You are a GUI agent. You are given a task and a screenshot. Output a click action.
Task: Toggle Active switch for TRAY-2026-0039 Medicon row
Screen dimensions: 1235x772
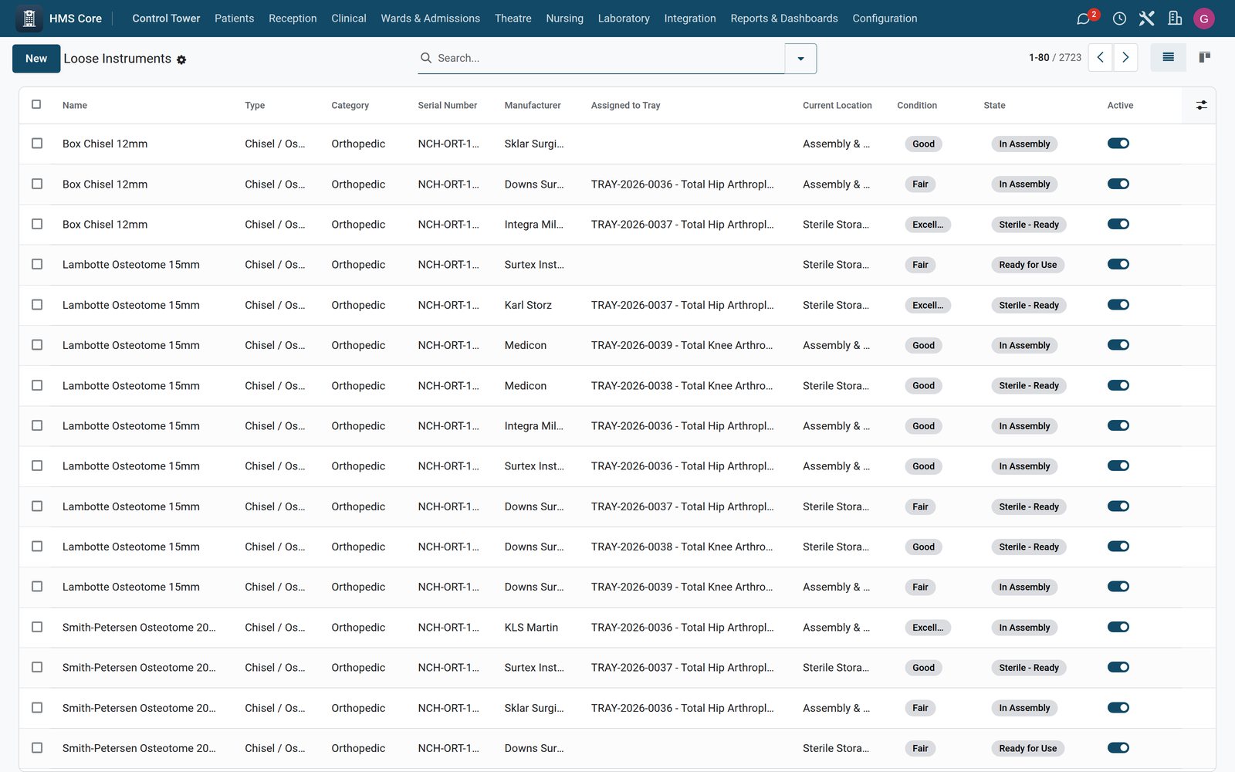[x=1118, y=345]
